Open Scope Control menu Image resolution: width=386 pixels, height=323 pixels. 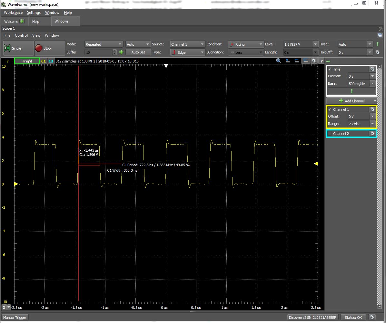(x=21, y=35)
